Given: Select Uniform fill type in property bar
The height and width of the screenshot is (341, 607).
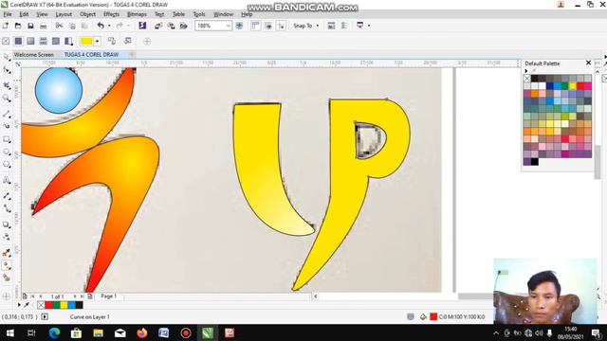Looking at the screenshot, I should pos(18,41).
